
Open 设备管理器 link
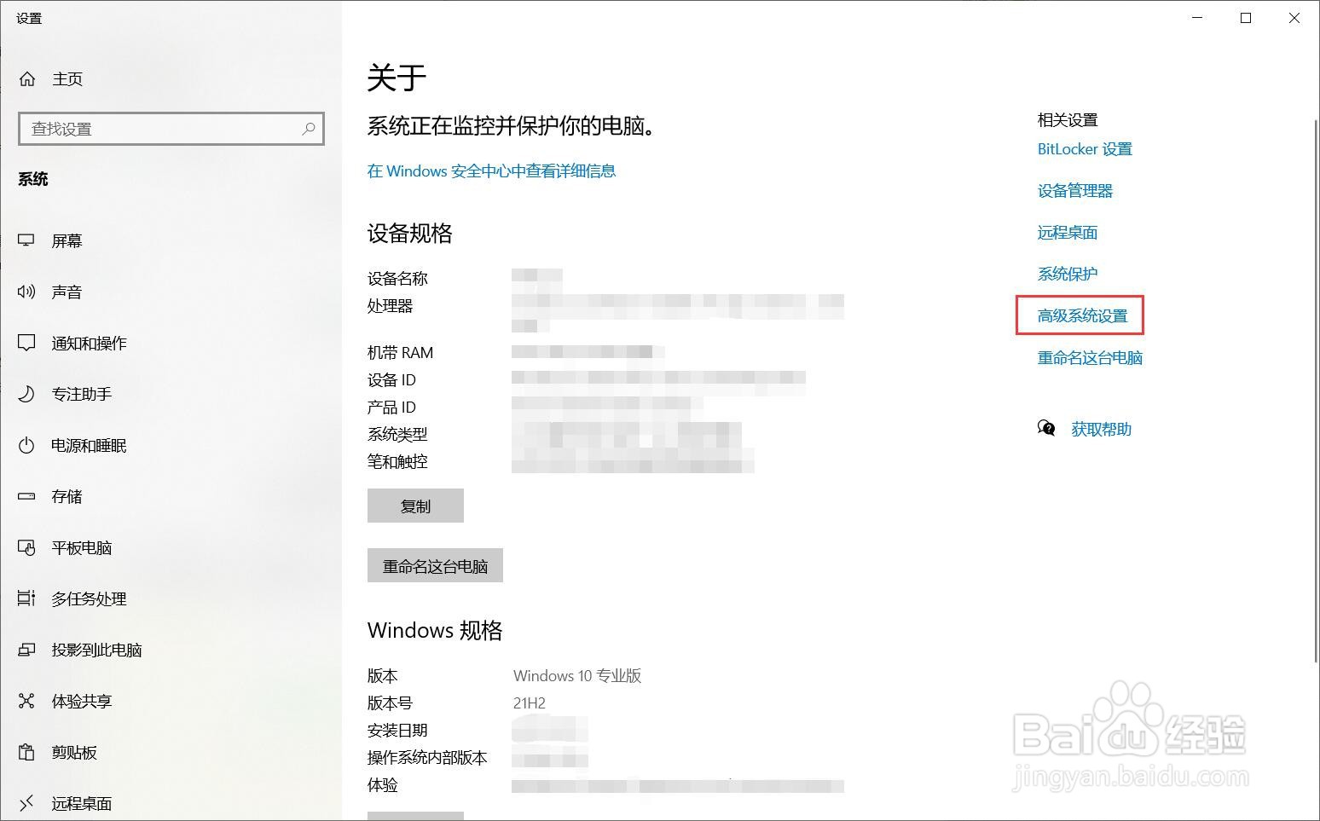click(x=1075, y=191)
